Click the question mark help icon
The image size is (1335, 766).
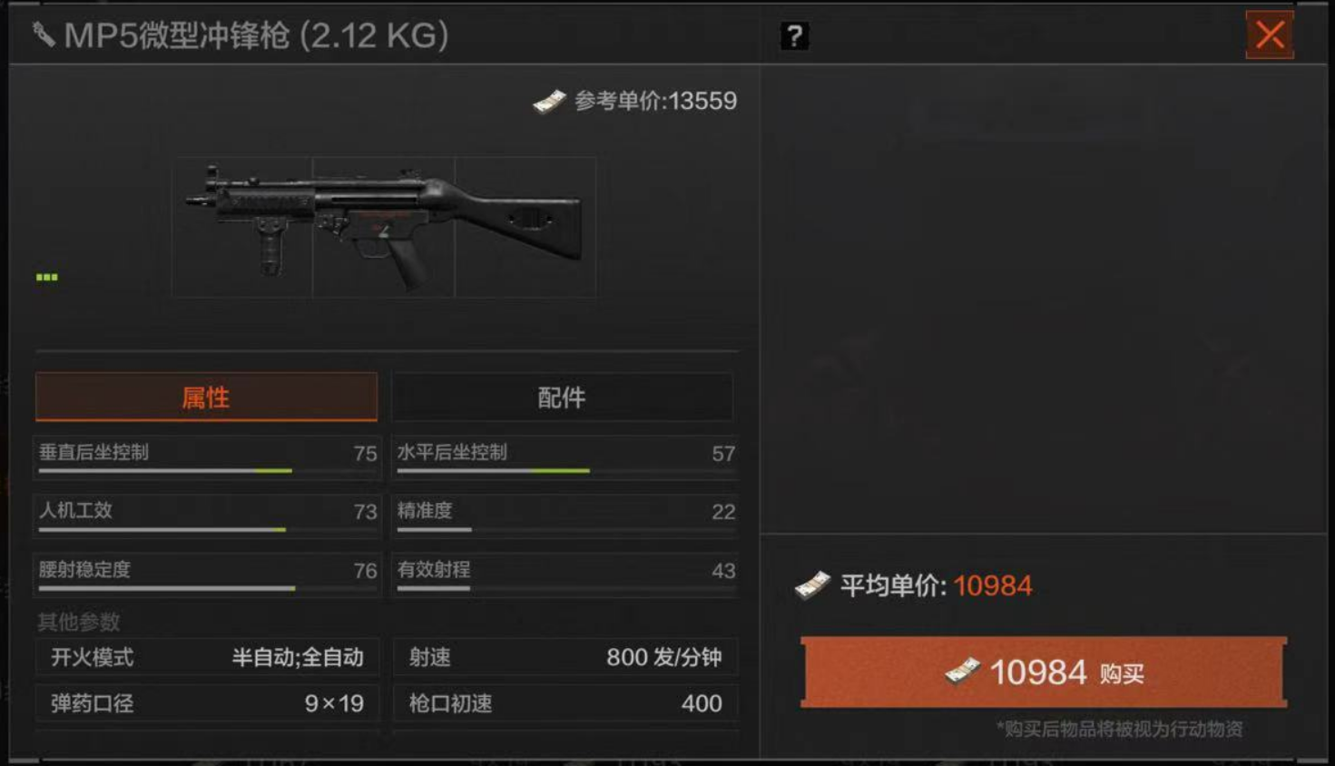794,35
